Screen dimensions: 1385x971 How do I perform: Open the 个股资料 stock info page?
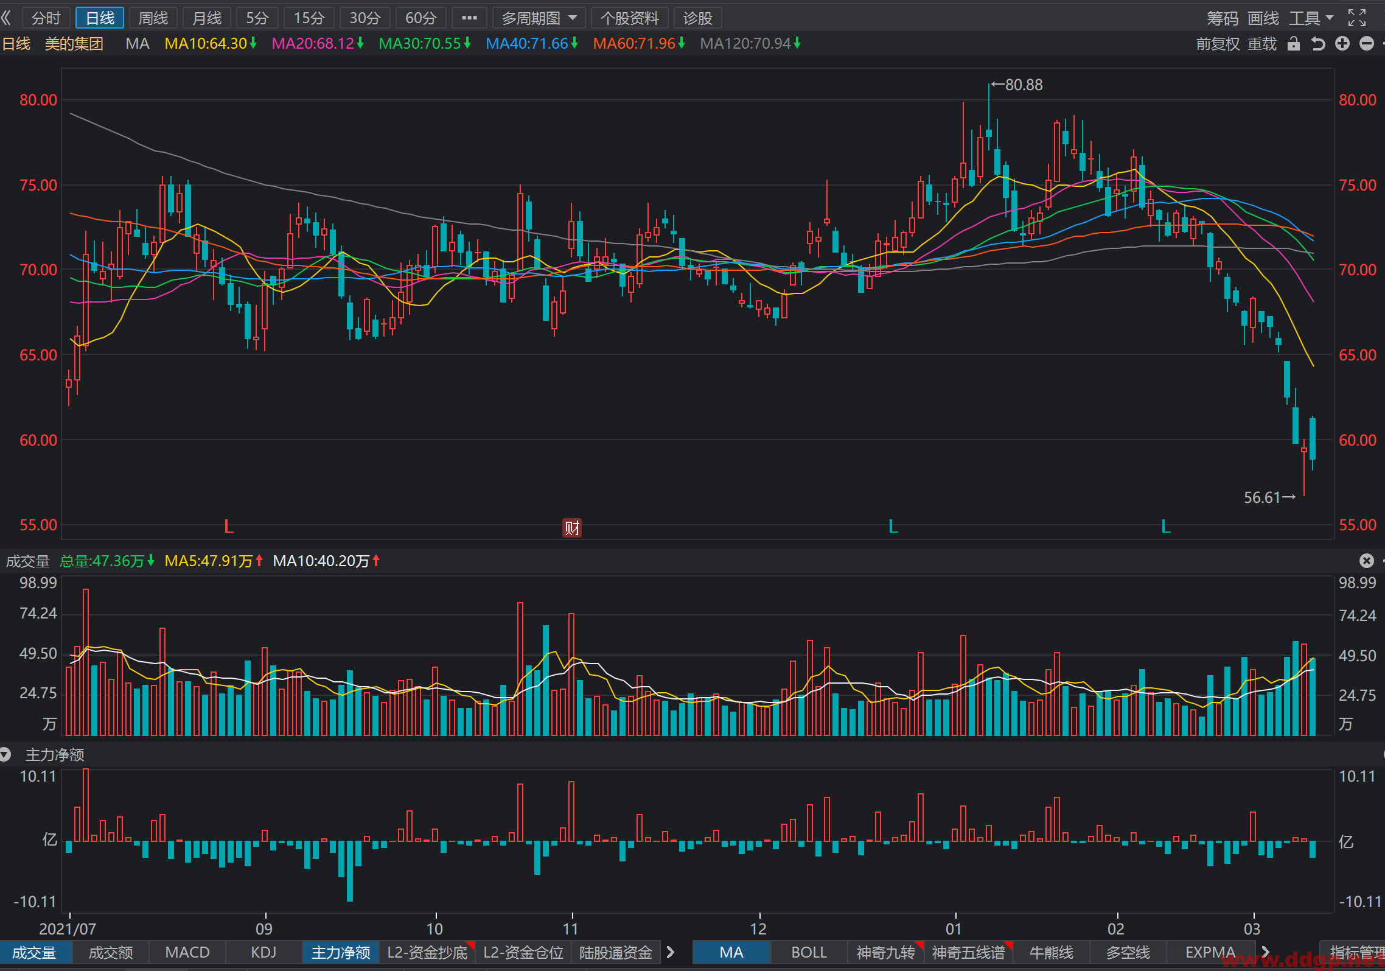(x=630, y=18)
